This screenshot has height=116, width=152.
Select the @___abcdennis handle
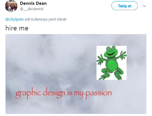point(32,9)
